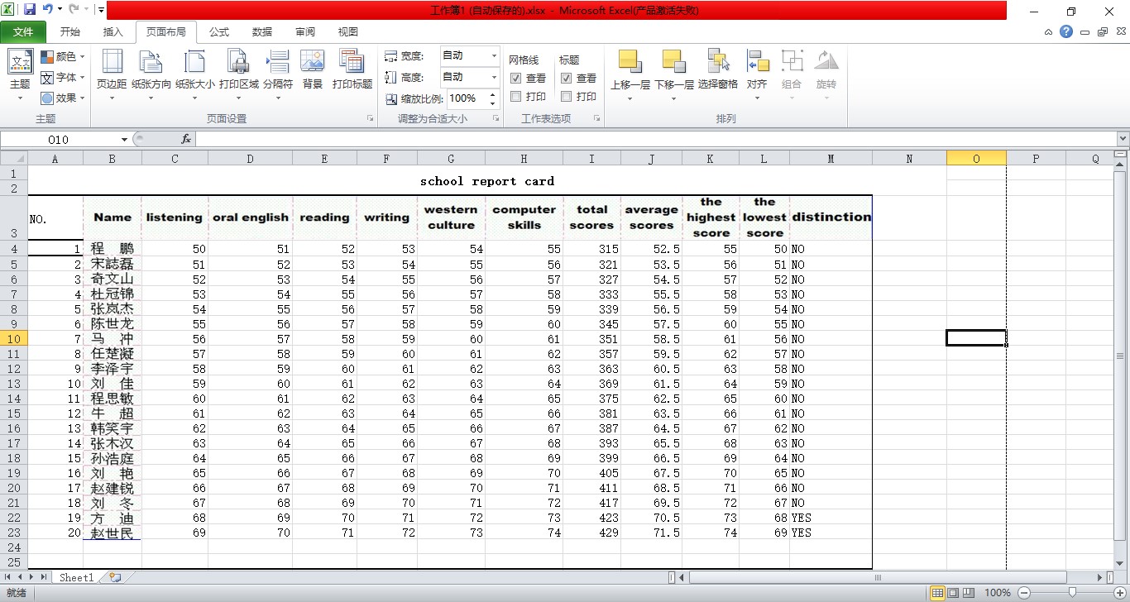Image resolution: width=1130 pixels, height=602 pixels.
Task: Open the Orientation (纸张方向) menu
Action: pyautogui.click(x=151, y=74)
